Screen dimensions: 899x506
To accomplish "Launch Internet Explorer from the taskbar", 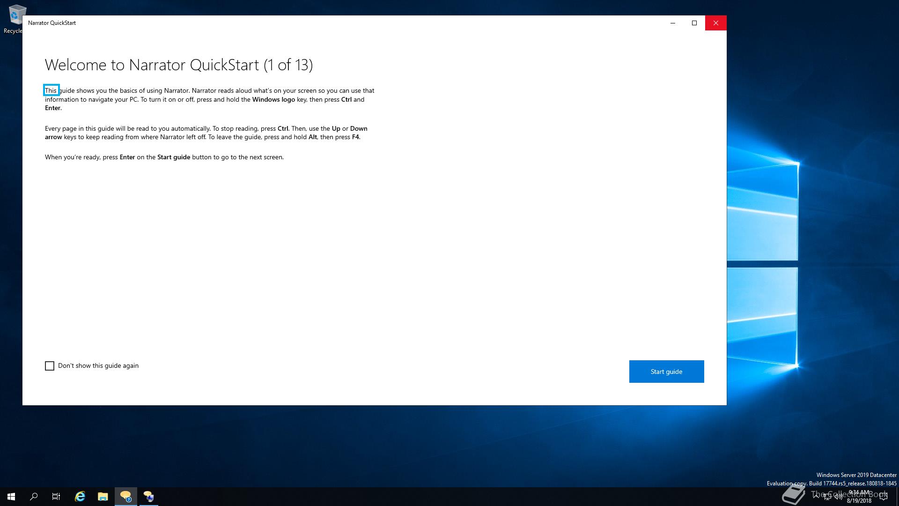I will [x=80, y=497].
